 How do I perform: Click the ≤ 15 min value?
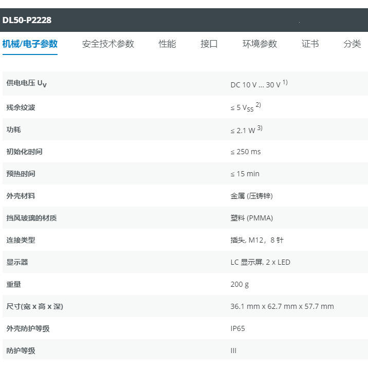[245, 174]
